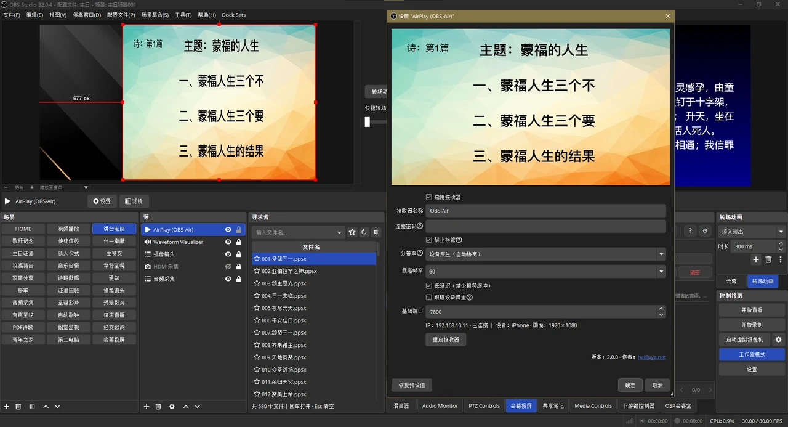Click the quick transition slider handle

point(368,122)
